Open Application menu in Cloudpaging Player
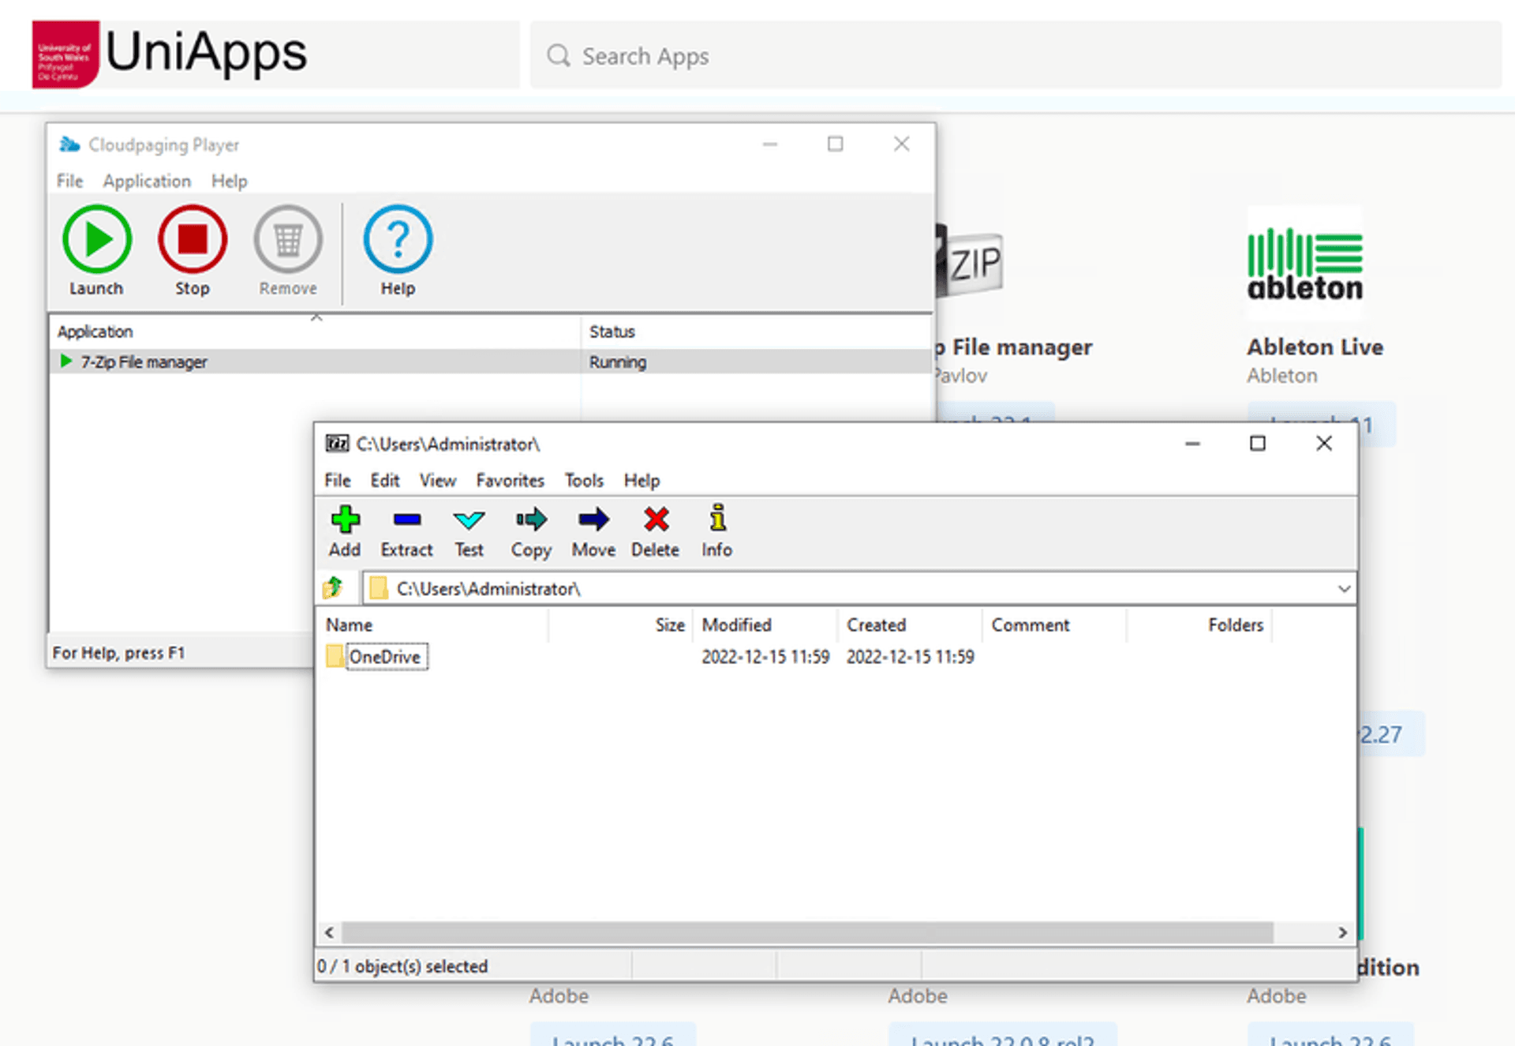This screenshot has width=1515, height=1046. [x=147, y=181]
